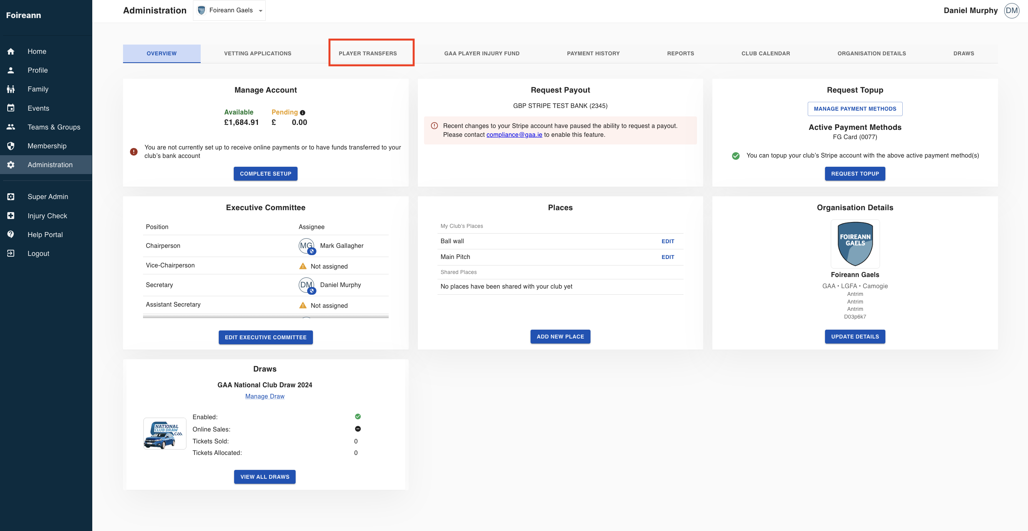Open the Organisation Details tab
Screen dimensions: 1028x531
pyautogui.click(x=872, y=53)
